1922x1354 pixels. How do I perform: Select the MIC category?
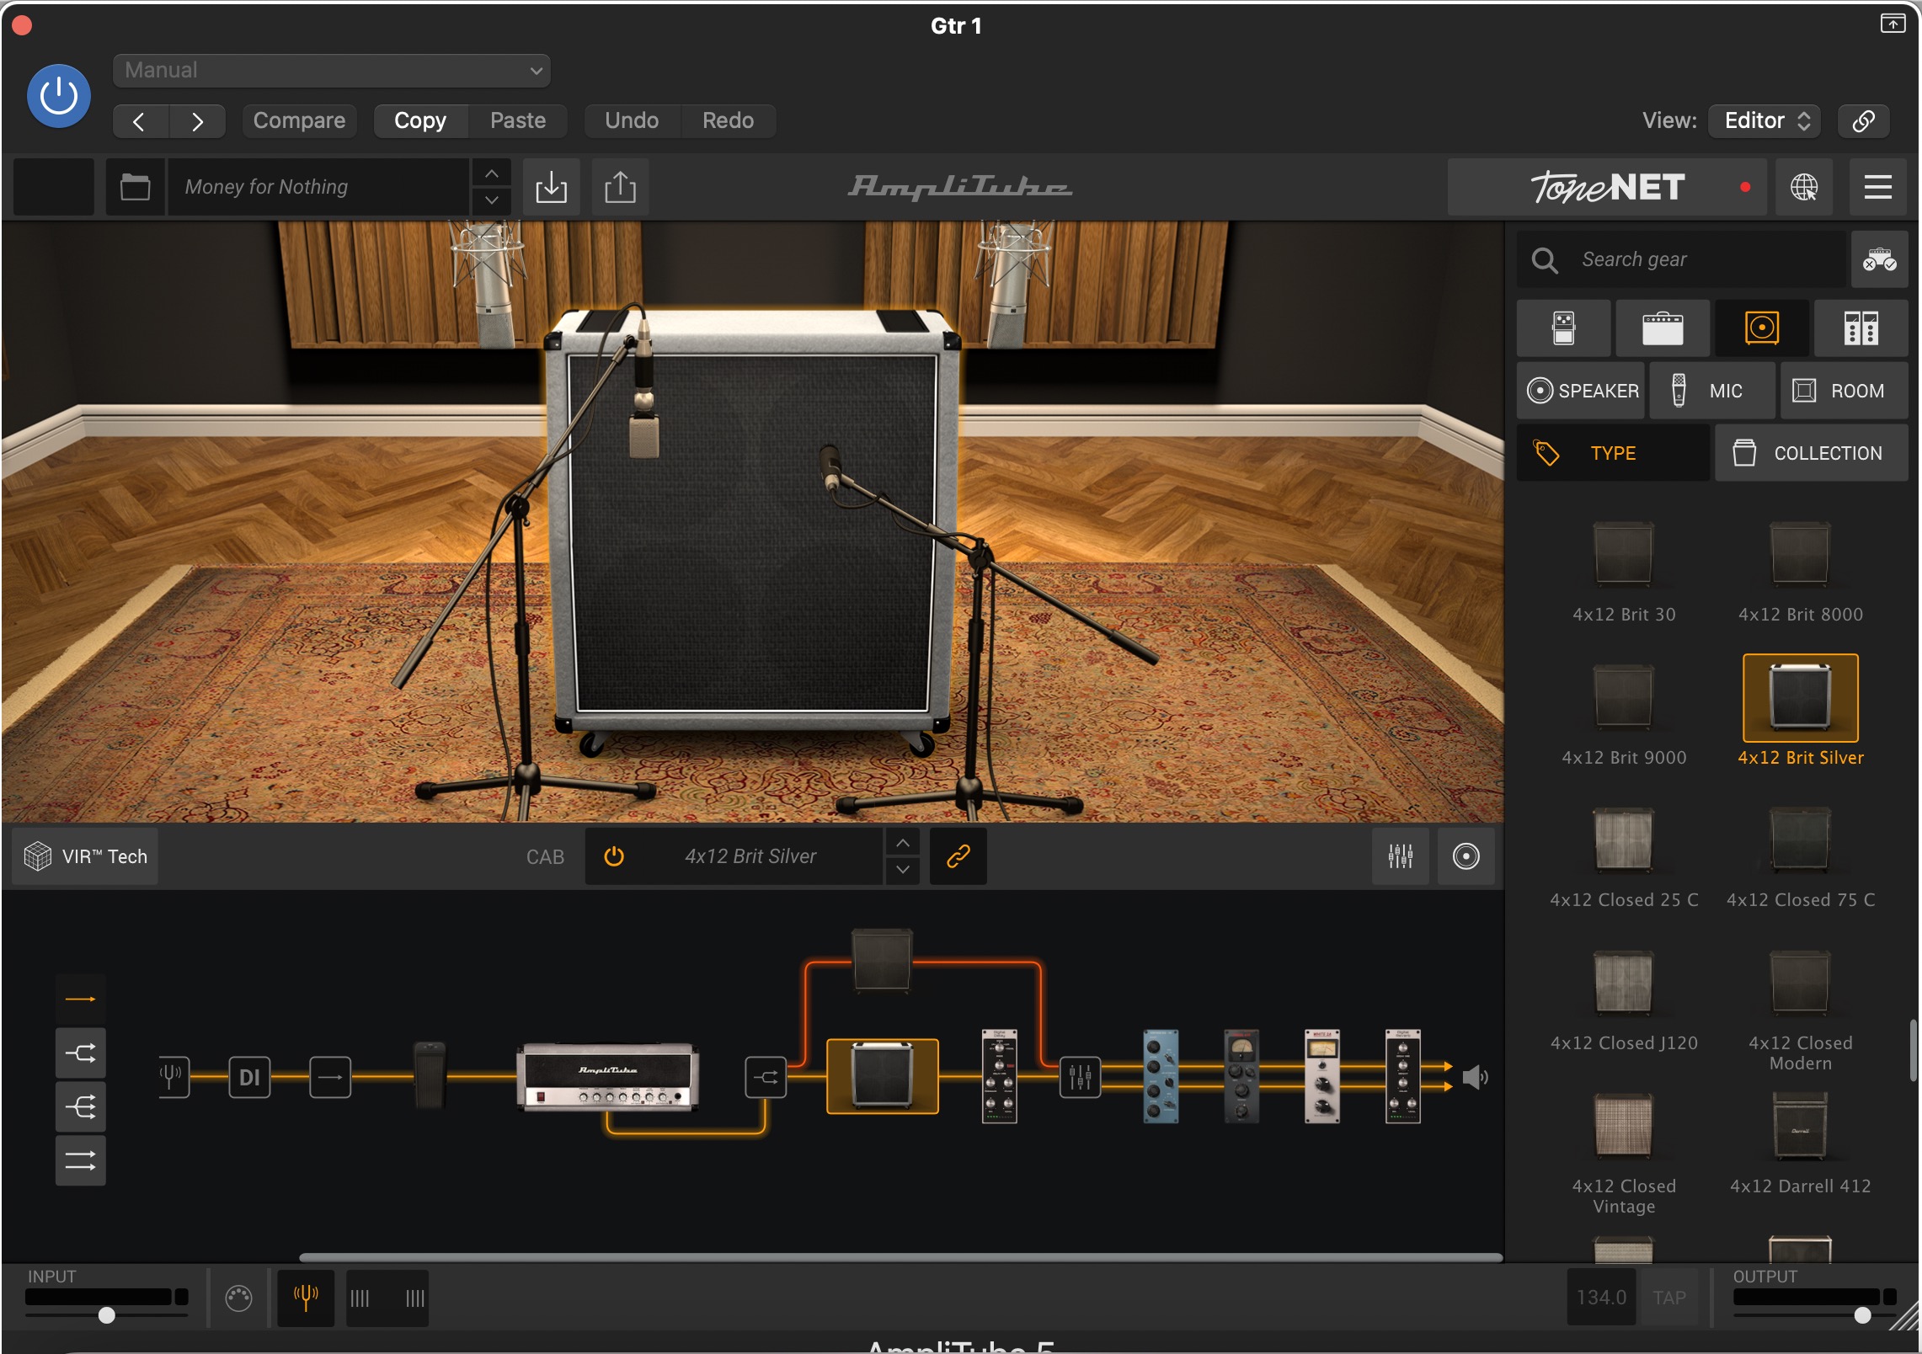[1712, 391]
